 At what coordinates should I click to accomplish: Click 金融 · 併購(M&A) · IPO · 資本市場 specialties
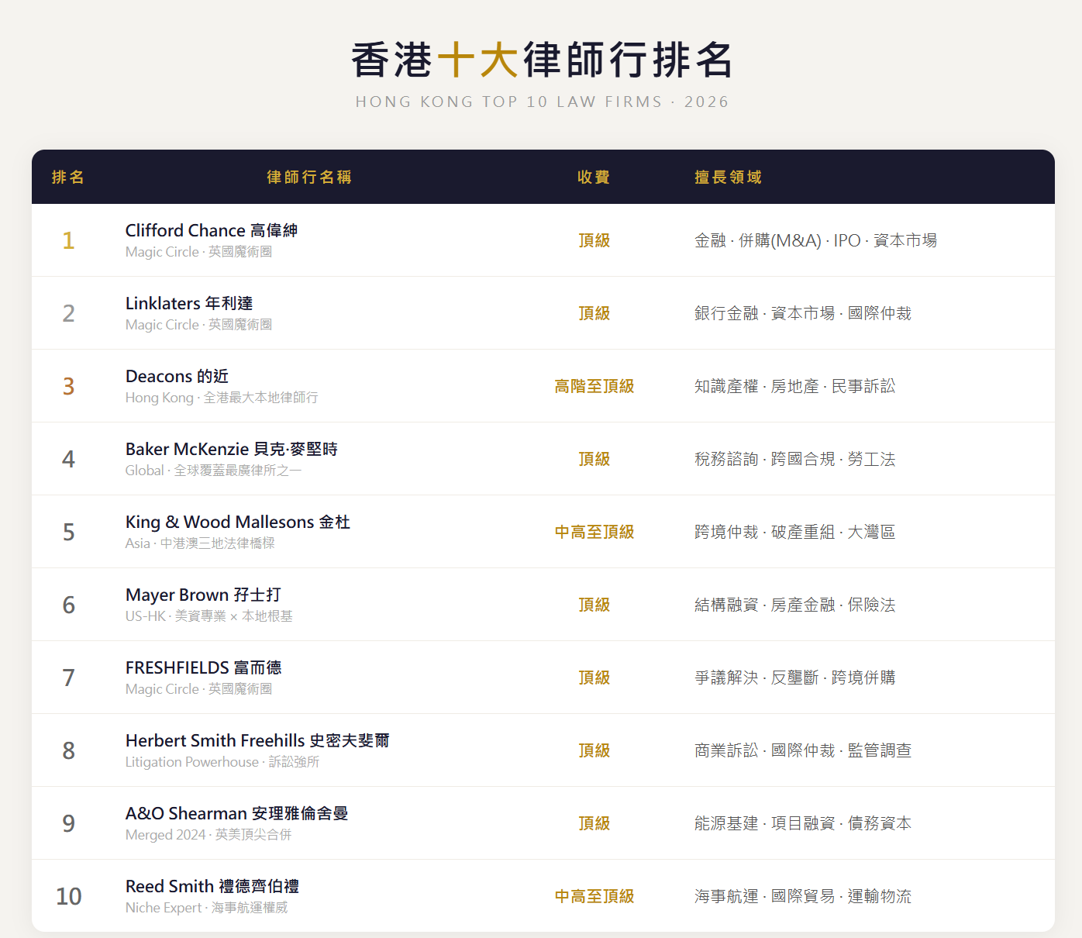(x=815, y=240)
